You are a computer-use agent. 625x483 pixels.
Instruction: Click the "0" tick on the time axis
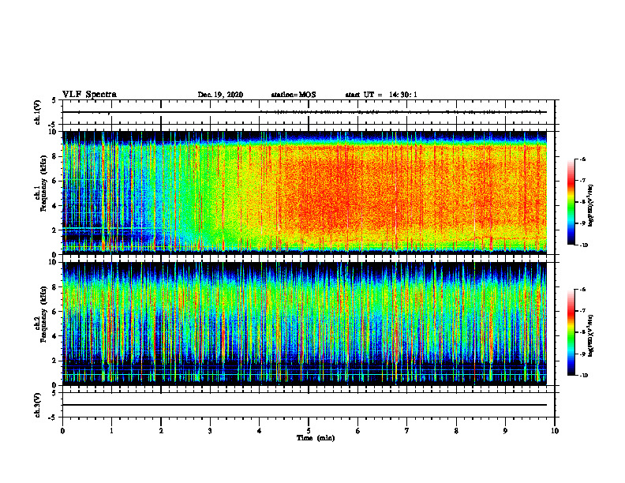pyautogui.click(x=62, y=431)
